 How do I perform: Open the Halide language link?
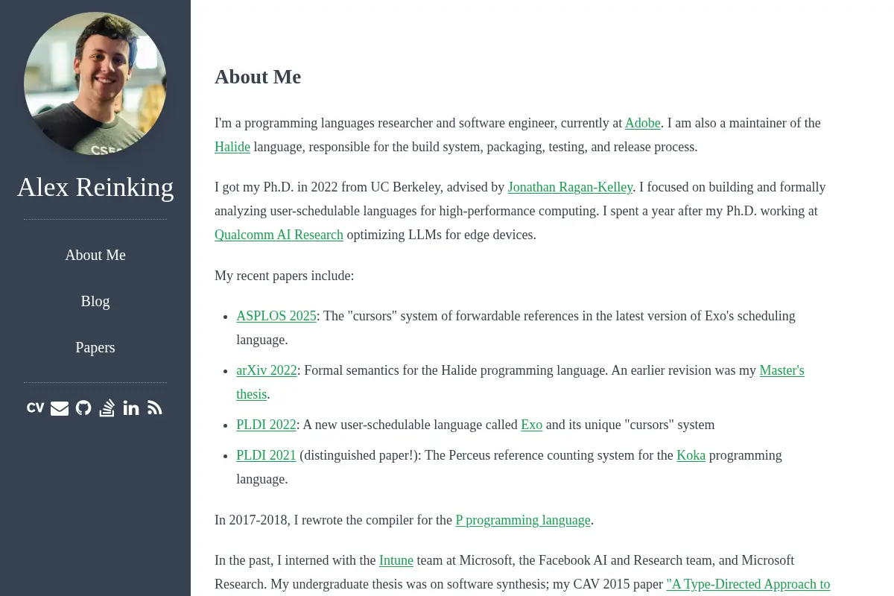tap(232, 147)
